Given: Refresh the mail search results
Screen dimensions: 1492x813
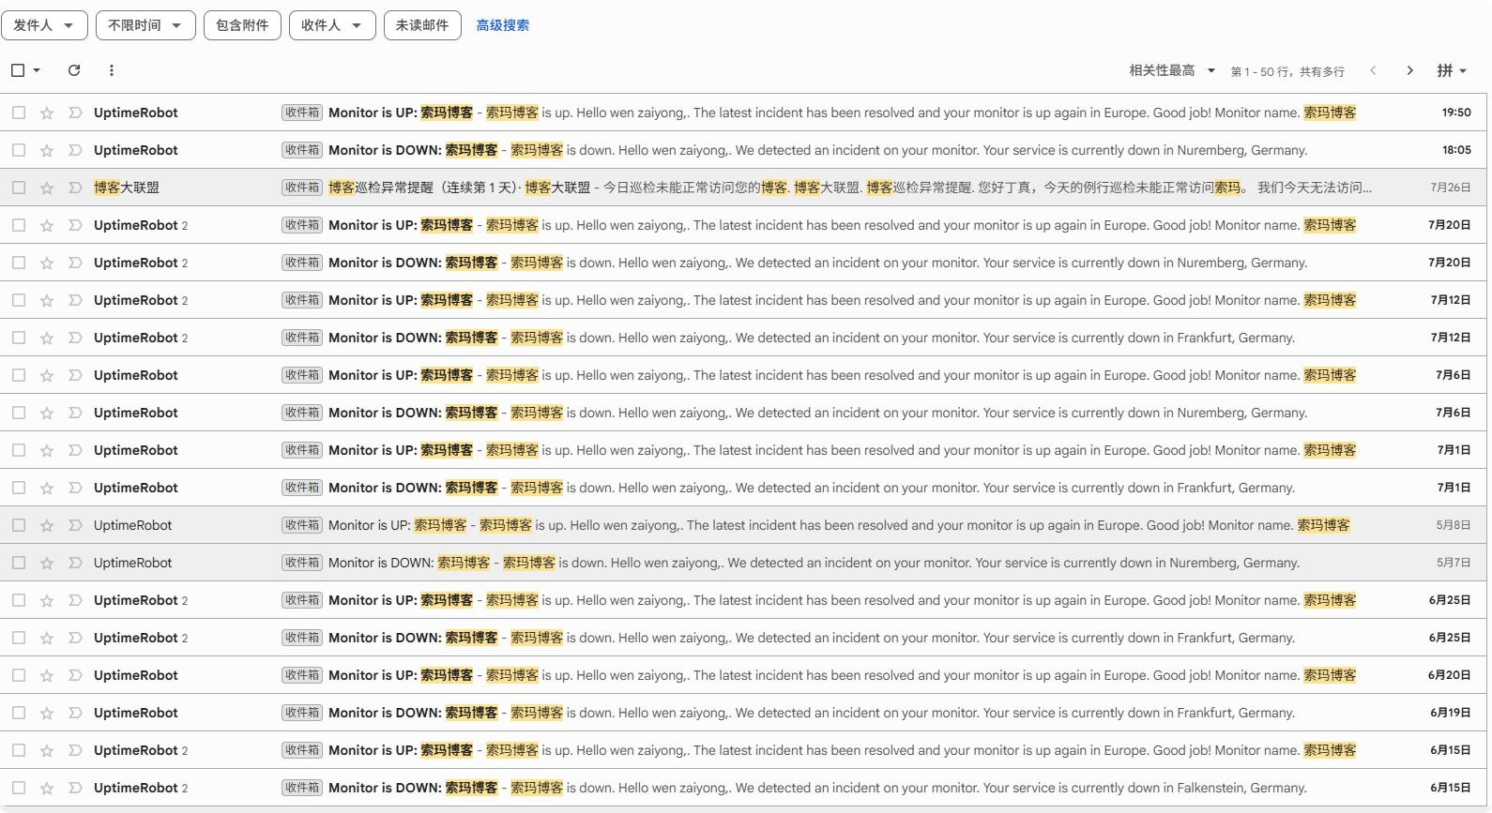Looking at the screenshot, I should coord(74,70).
